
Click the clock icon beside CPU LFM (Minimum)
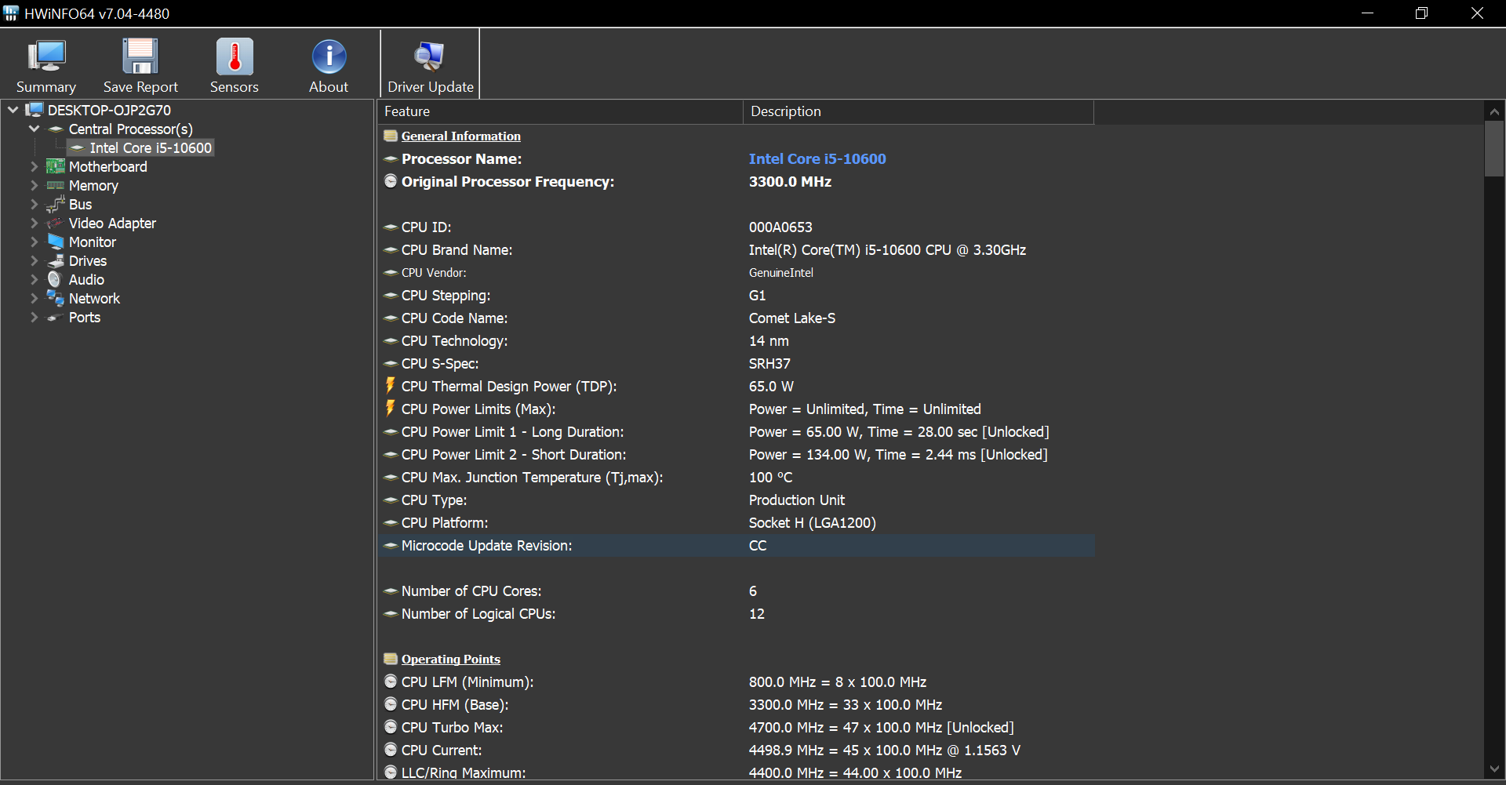tap(391, 681)
